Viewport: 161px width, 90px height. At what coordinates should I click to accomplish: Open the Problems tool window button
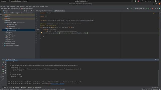pyautogui.click(x=16, y=87)
